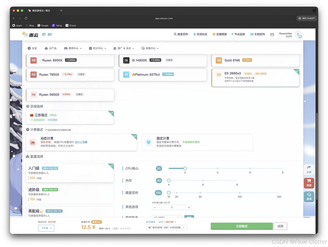
Task: Expand the 客服中心 dropdown menu
Action: coord(150,48)
